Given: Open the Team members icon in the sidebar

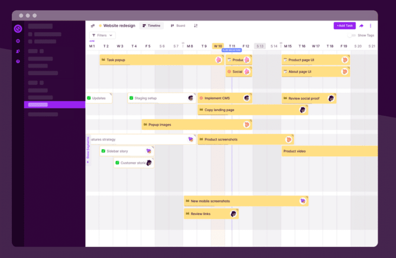Looking at the screenshot, I should tap(17, 51).
